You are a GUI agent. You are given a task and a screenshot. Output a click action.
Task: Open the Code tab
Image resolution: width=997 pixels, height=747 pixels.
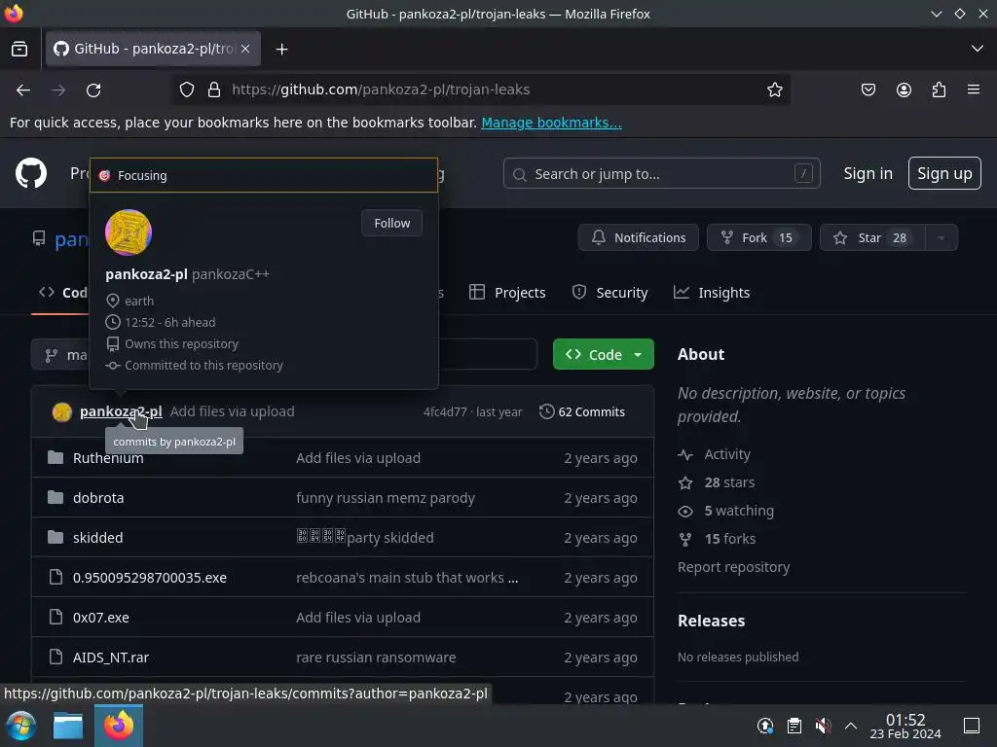[63, 293]
